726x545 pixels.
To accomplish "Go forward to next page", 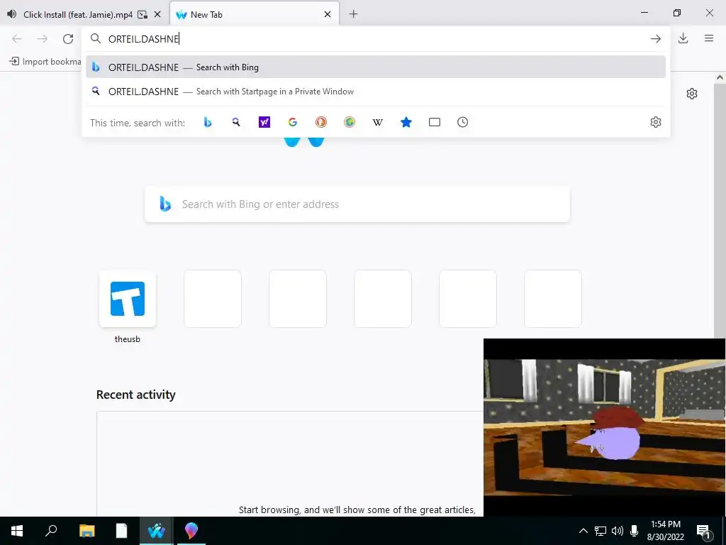I will coord(43,39).
